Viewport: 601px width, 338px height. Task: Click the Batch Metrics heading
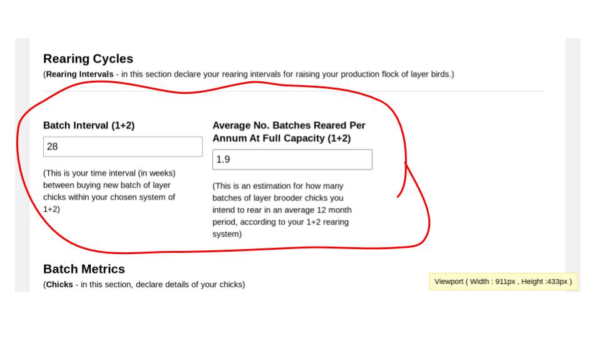tap(84, 269)
